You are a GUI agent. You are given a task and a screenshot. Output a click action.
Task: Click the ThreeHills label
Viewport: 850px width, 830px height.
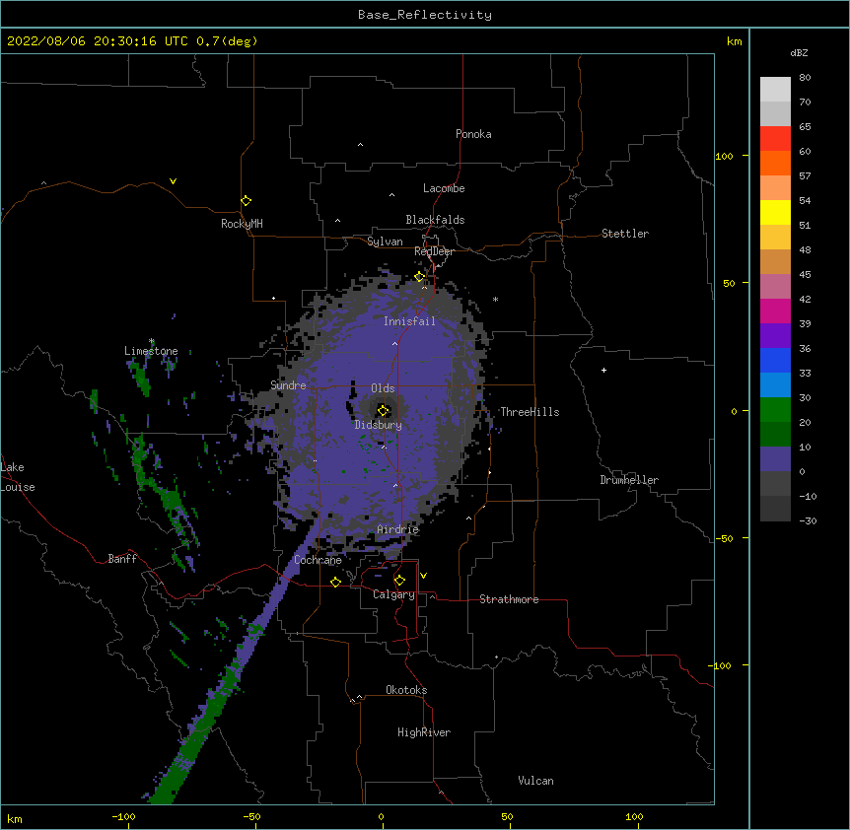[530, 412]
